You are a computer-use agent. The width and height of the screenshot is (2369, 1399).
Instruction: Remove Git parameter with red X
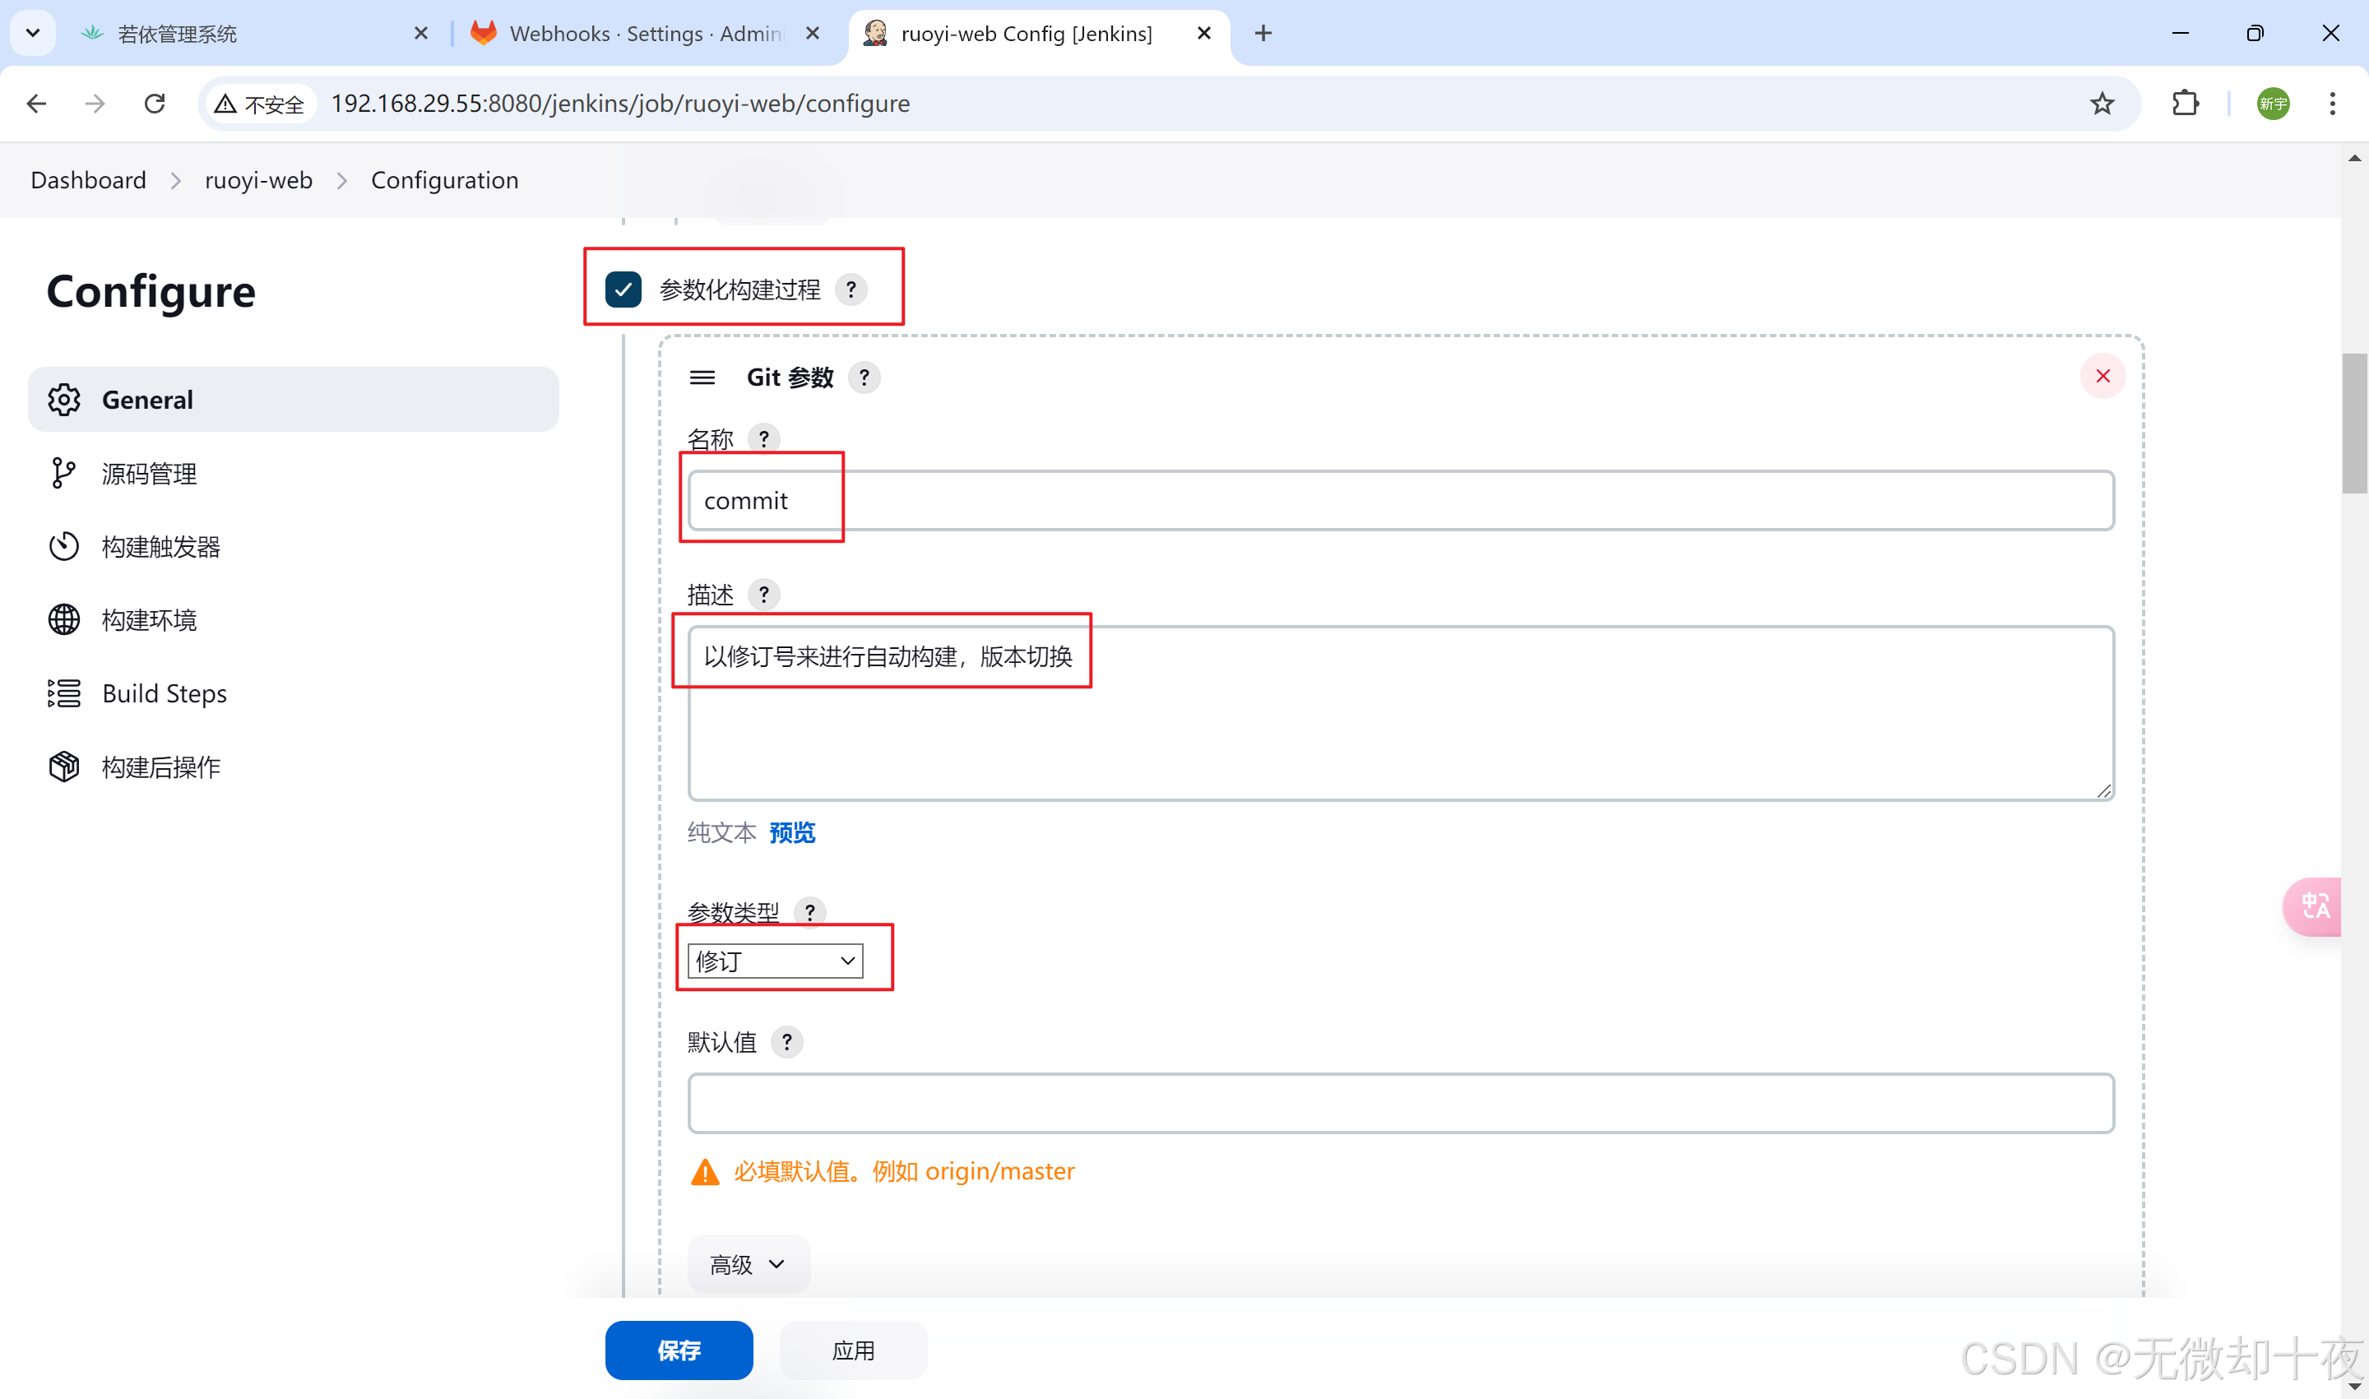2102,376
